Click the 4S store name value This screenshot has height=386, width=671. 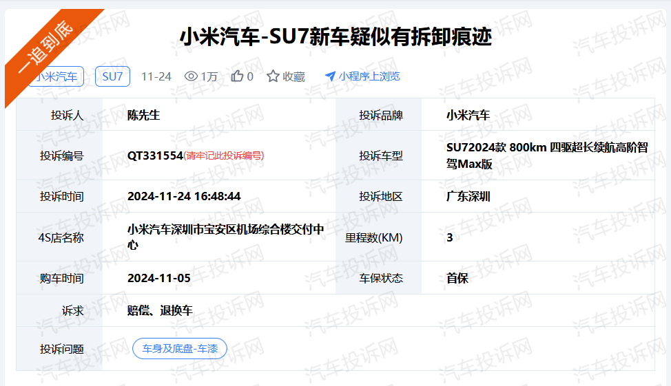[225, 237]
